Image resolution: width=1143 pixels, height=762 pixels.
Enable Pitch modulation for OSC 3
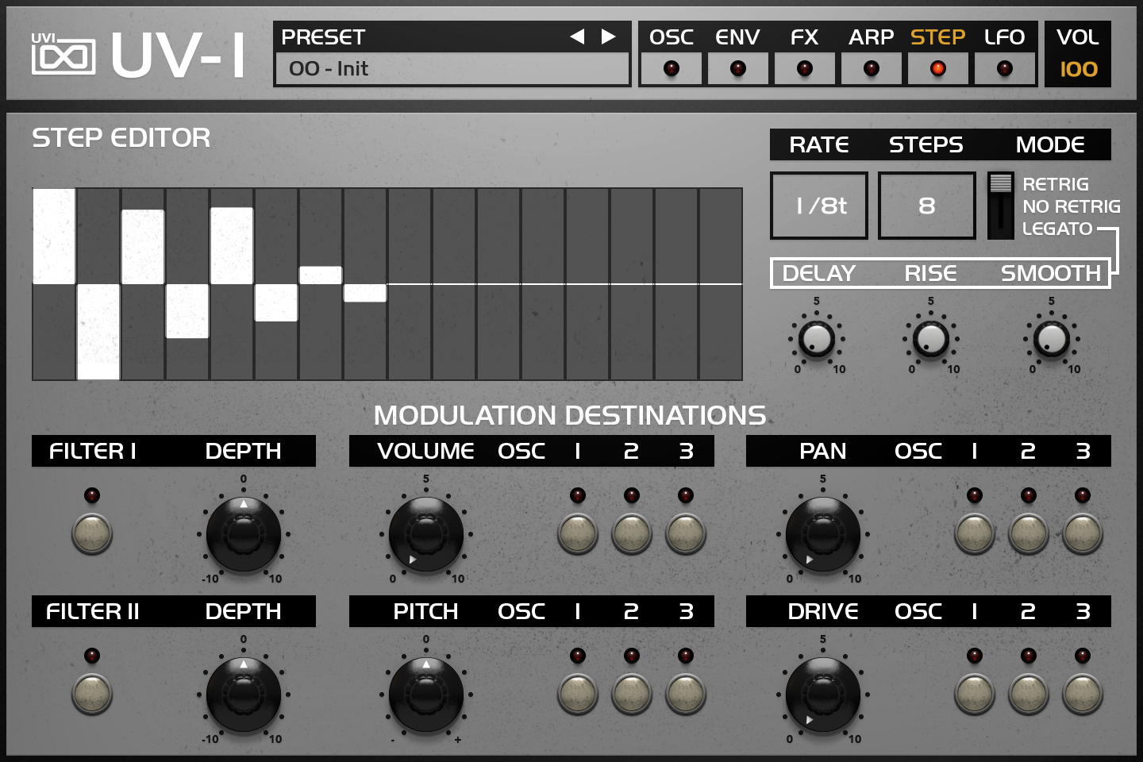click(x=686, y=694)
